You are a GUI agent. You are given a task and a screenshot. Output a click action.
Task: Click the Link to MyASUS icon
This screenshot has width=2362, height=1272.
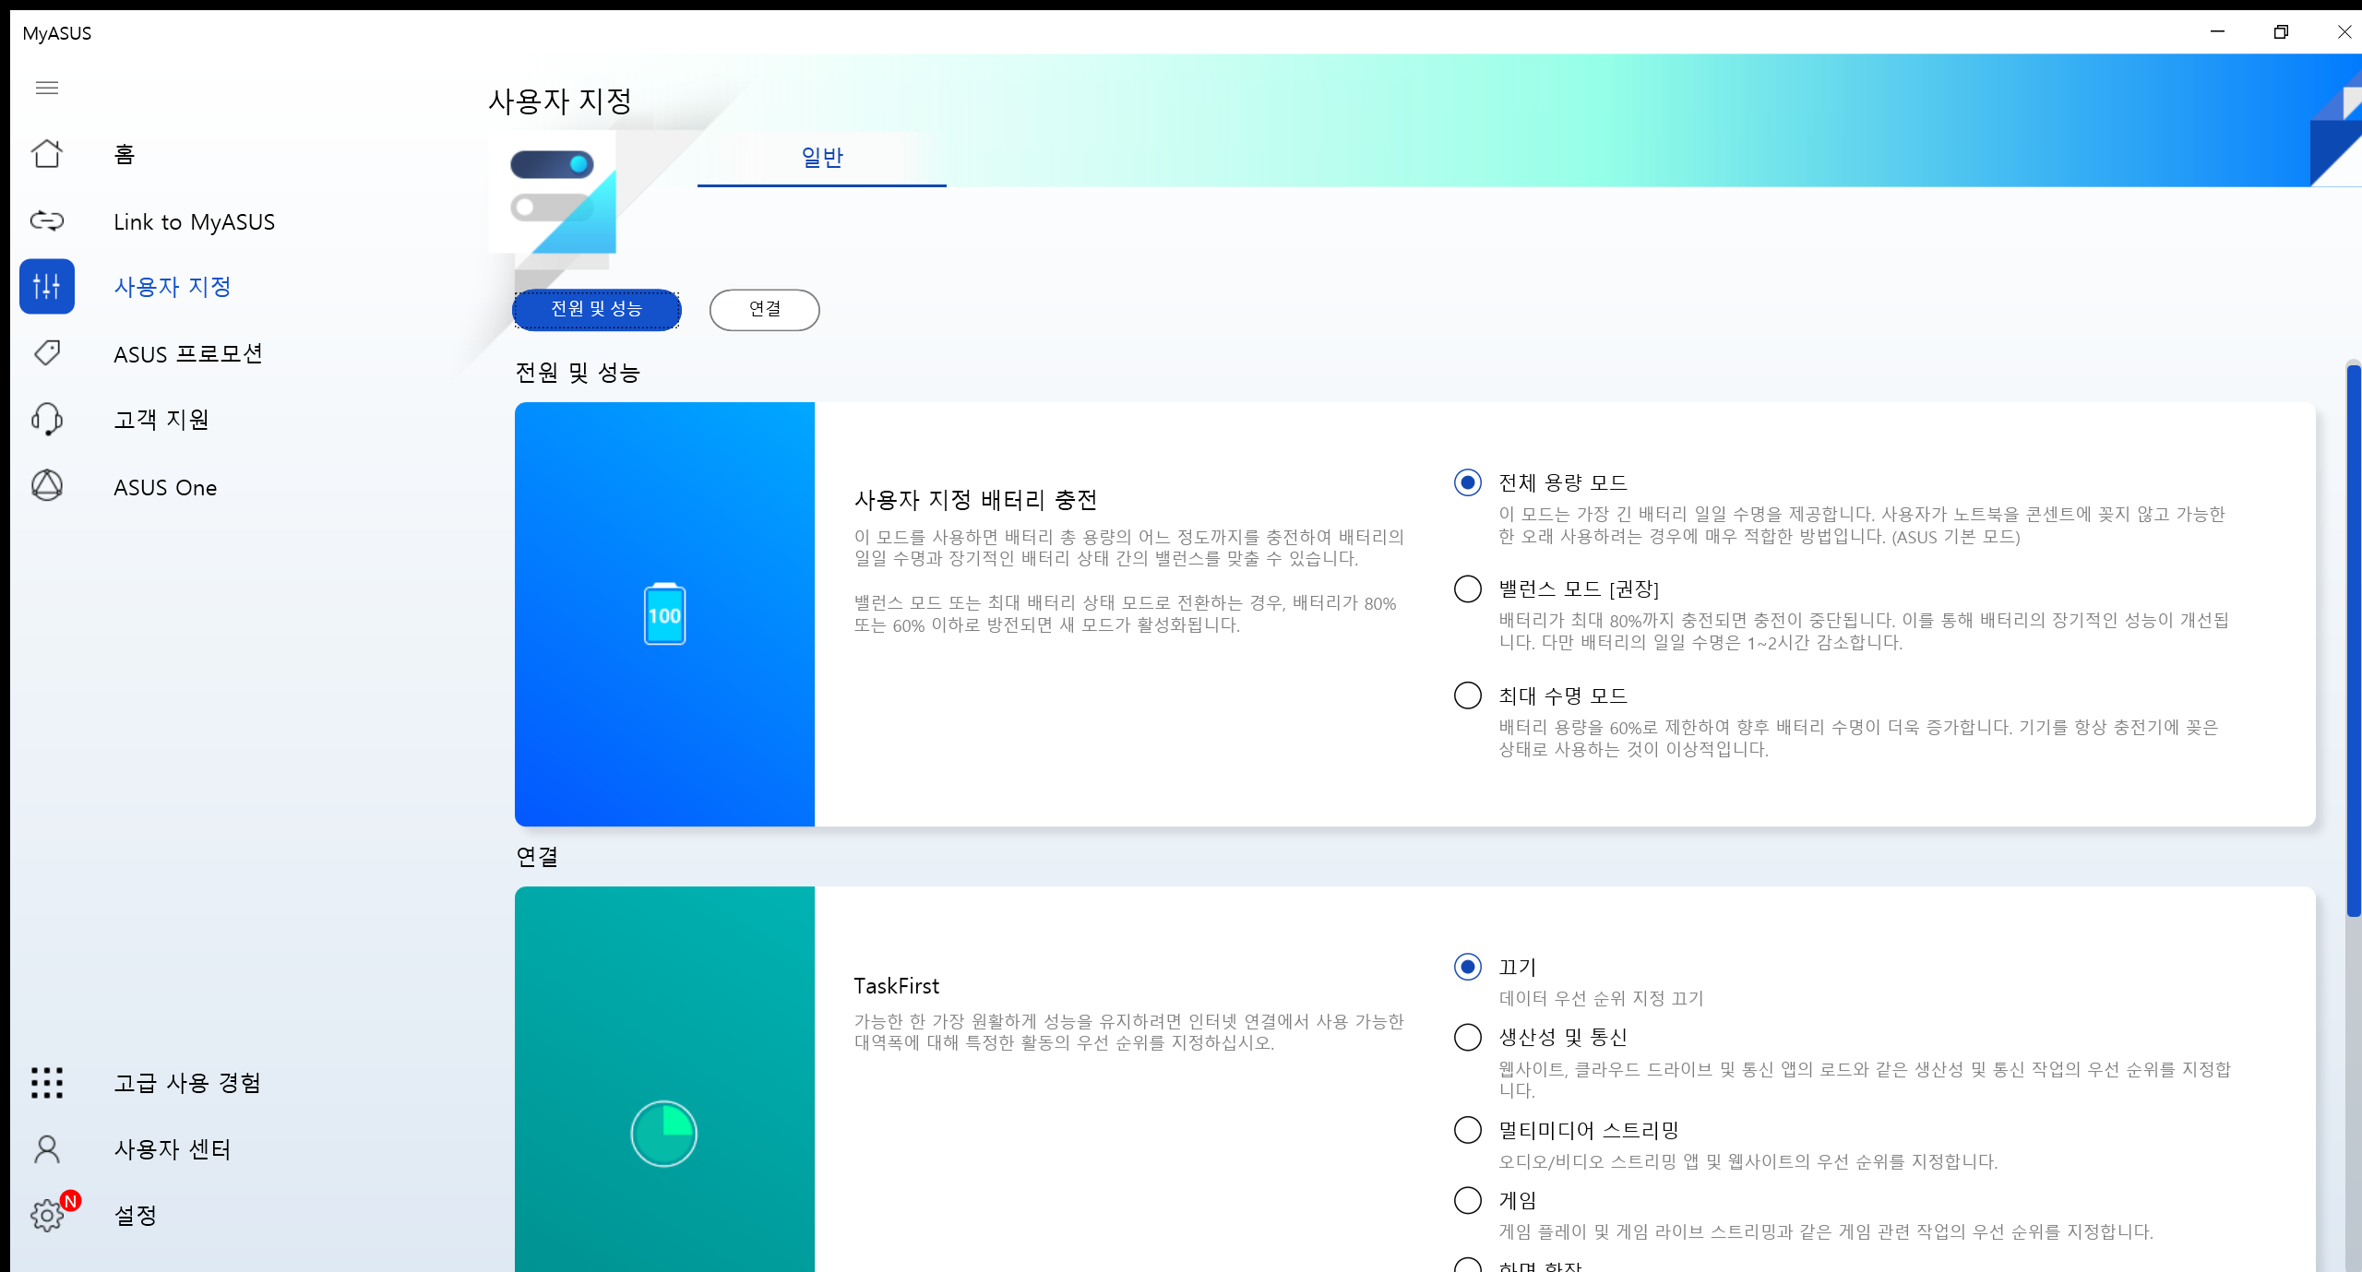click(x=47, y=221)
